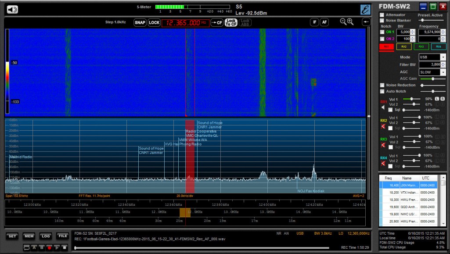Click the Notch 1 Frequency stepper arrows
Screen dimensions: 450x254
click(443, 32)
